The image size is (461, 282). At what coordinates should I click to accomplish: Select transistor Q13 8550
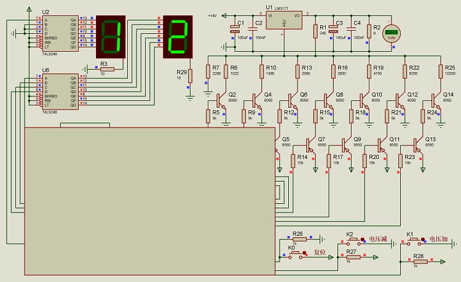point(418,145)
